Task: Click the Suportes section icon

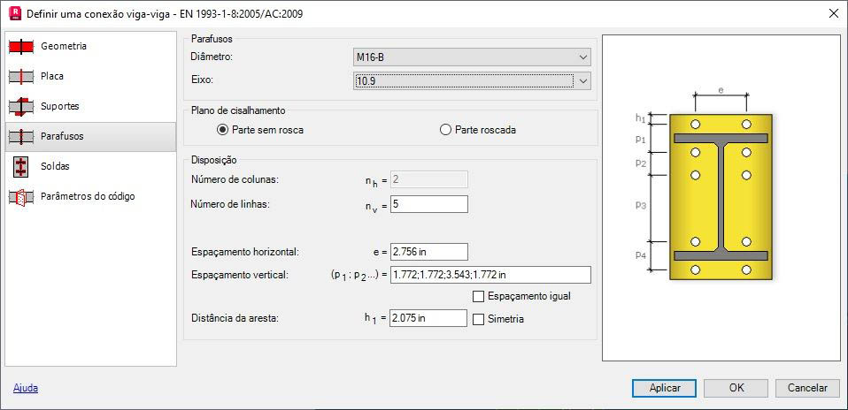Action: (21, 106)
